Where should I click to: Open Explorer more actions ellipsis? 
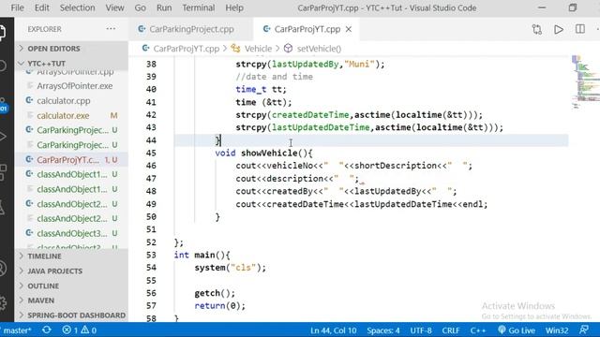111,29
